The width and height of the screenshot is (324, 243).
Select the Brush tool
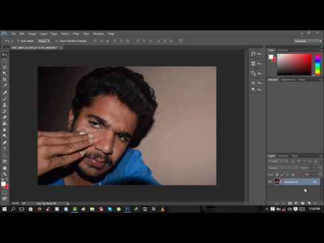coord(4,99)
